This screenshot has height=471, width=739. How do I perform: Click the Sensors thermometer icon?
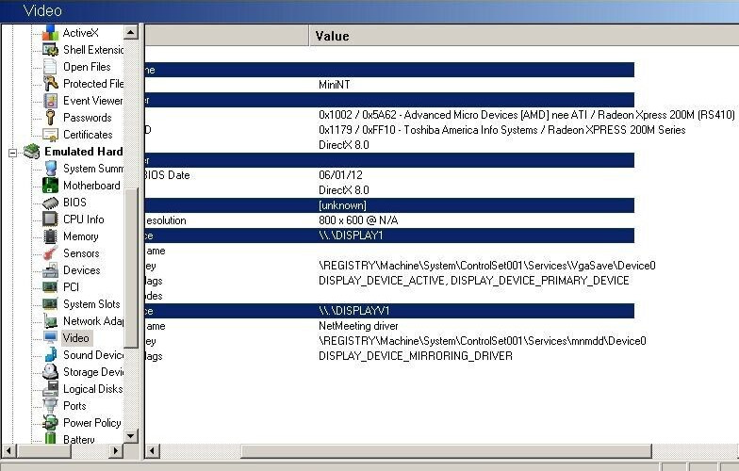51,252
